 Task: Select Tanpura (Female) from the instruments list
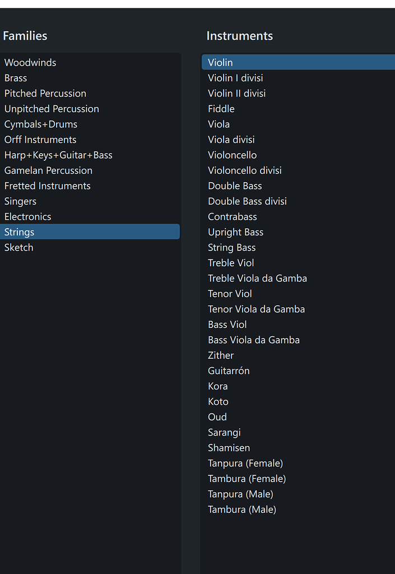point(245,463)
